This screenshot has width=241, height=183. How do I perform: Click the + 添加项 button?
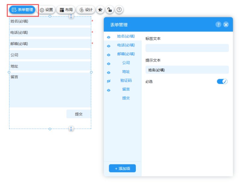tap(122, 169)
